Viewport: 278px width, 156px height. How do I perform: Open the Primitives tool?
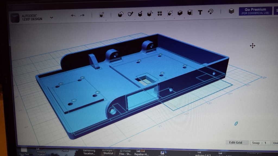point(120,14)
